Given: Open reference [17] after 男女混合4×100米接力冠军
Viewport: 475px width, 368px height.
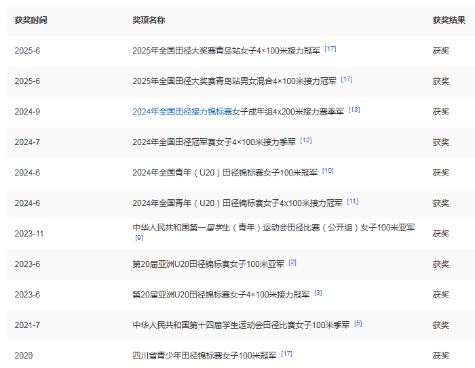Looking at the screenshot, I should point(347,79).
